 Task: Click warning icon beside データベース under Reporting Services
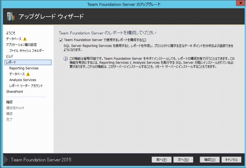[28, 74]
